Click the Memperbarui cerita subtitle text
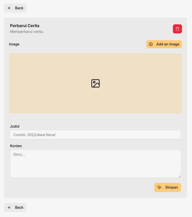The height and width of the screenshot is (217, 192). click(x=27, y=32)
